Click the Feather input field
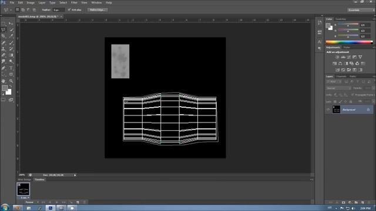The image size is (376, 211). [59, 10]
